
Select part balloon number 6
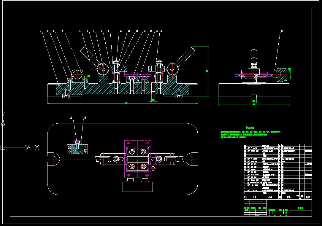pos(87,31)
